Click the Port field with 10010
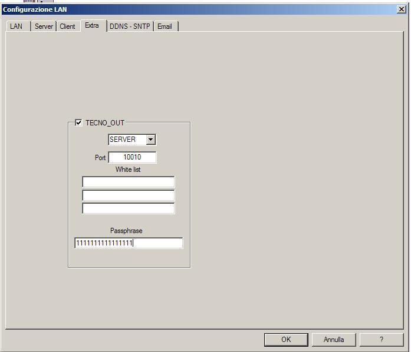 [x=132, y=157]
